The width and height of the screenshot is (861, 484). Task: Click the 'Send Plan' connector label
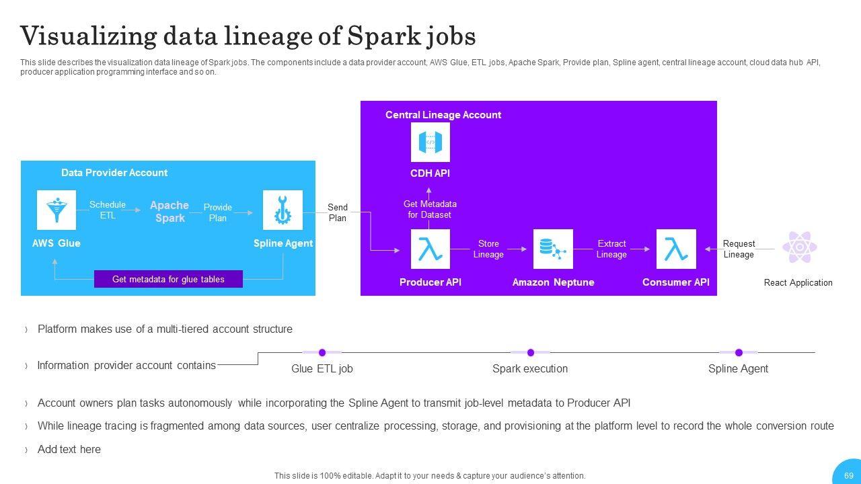(338, 212)
